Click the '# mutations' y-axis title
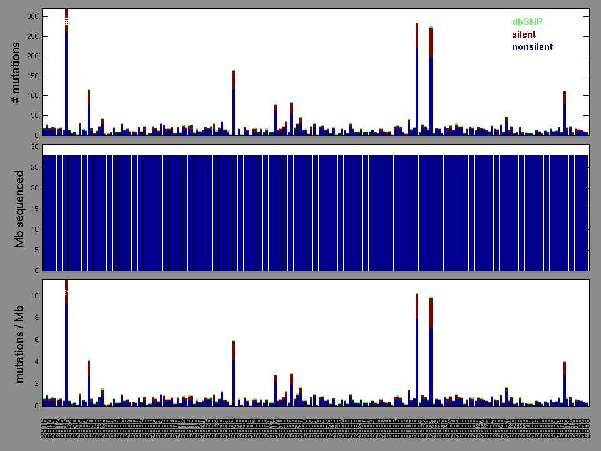Viewport: 601px width, 451px height. (19, 72)
